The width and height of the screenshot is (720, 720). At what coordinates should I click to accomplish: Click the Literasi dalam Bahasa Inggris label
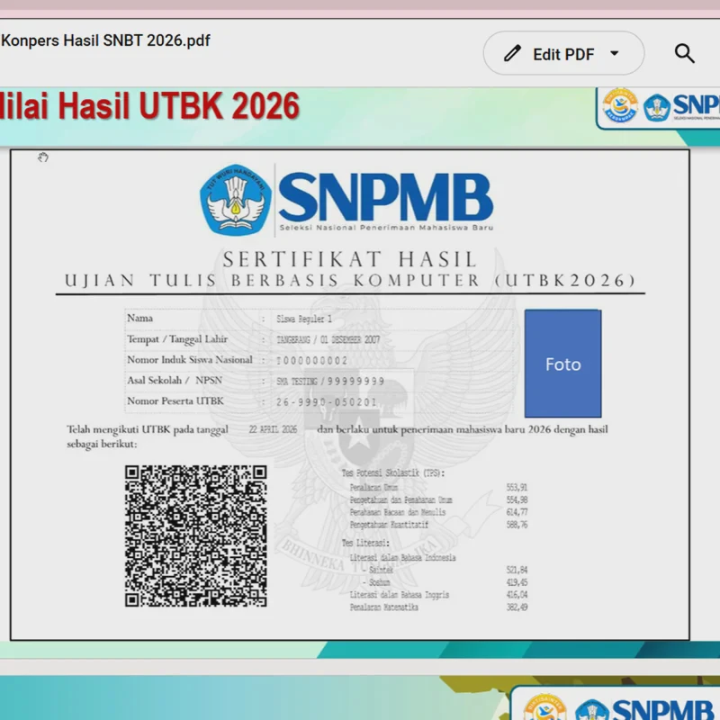click(399, 595)
